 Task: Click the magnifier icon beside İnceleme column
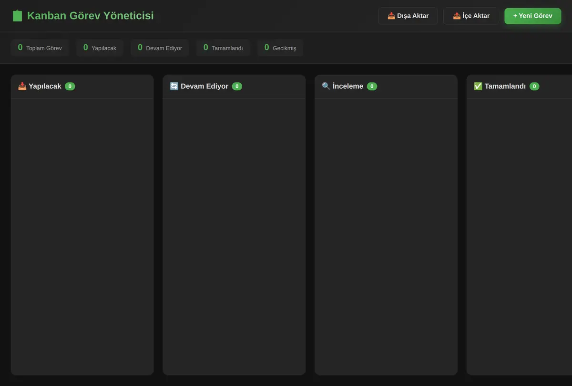point(326,86)
